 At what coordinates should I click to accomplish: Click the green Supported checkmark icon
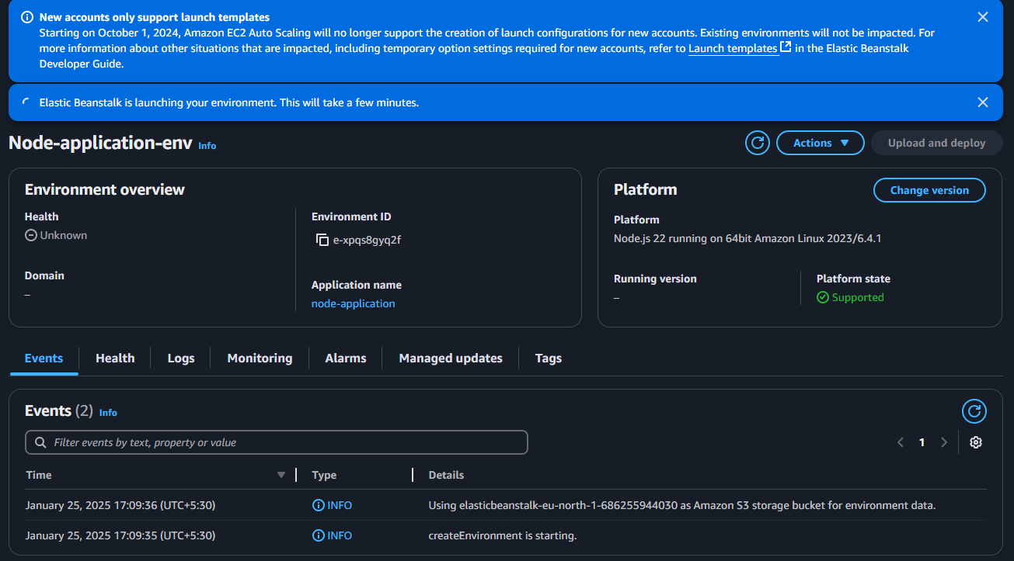(823, 297)
